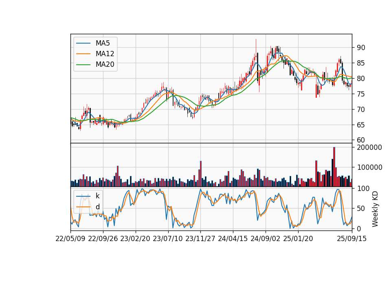The height and width of the screenshot is (281, 391).
Task: Click the 50 KD axis label
Action: pyautogui.click(x=361, y=209)
